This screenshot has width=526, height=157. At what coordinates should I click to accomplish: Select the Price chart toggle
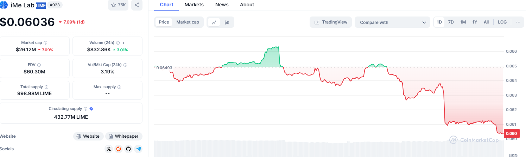[164, 22]
